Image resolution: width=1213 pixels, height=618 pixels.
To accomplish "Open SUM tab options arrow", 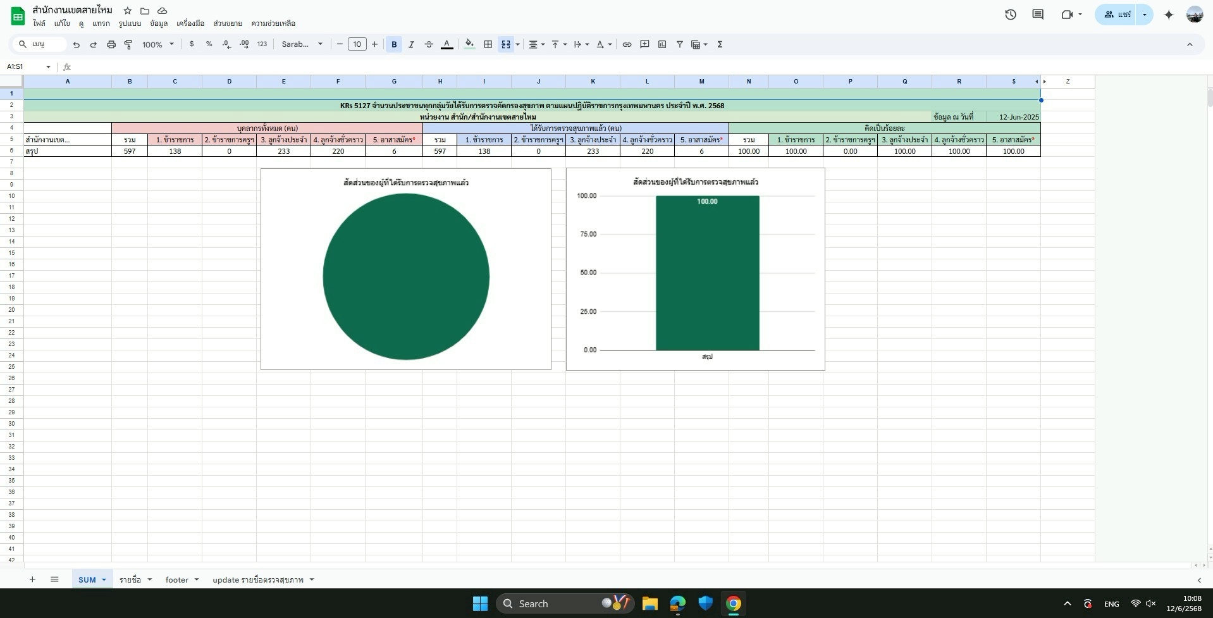I will click(104, 580).
